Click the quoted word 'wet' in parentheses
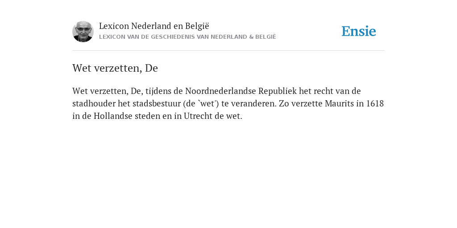 (x=207, y=103)
